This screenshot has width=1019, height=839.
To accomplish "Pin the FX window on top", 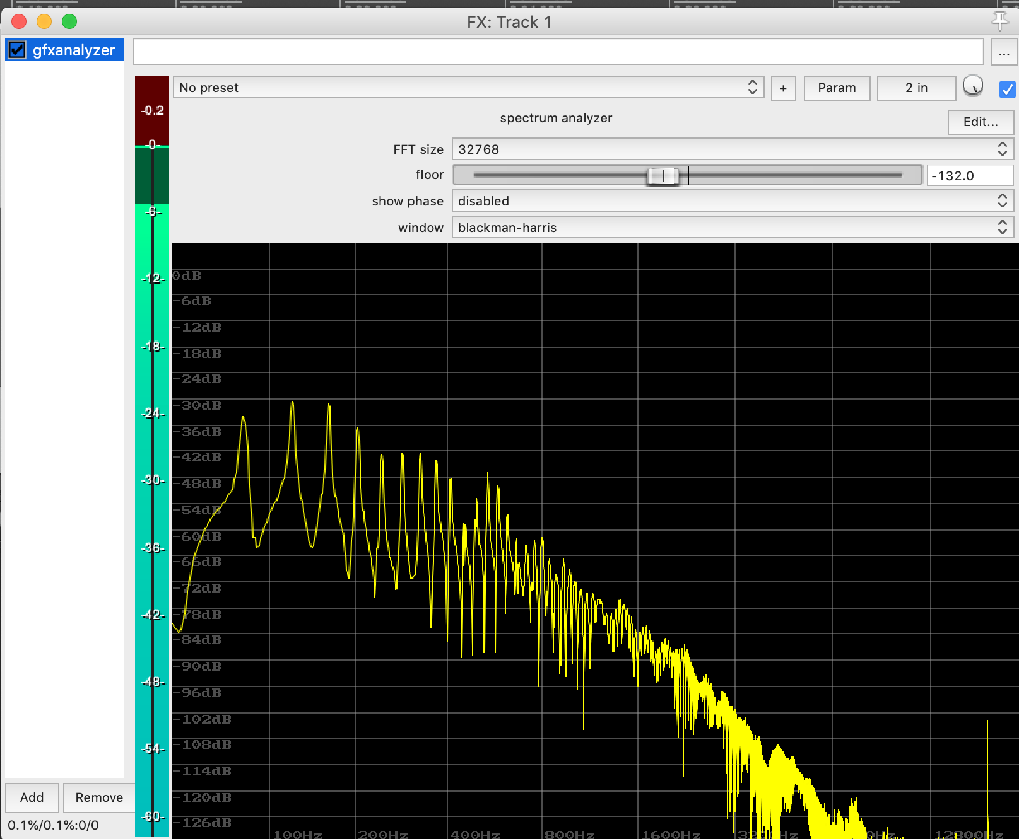I will [1000, 21].
